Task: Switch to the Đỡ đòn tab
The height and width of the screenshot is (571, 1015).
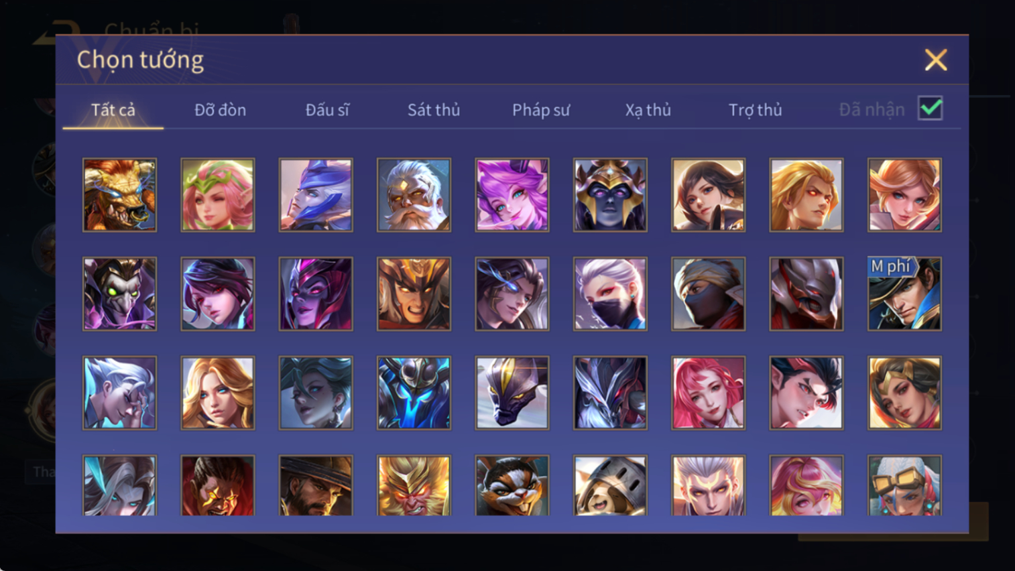Action: point(220,110)
